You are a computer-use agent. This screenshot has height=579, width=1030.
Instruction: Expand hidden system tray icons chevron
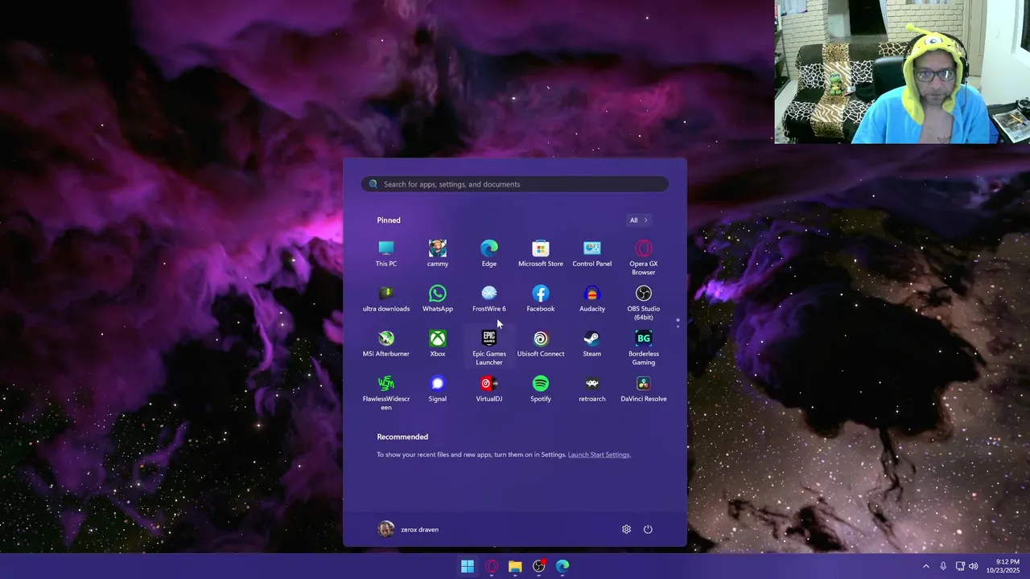(925, 566)
